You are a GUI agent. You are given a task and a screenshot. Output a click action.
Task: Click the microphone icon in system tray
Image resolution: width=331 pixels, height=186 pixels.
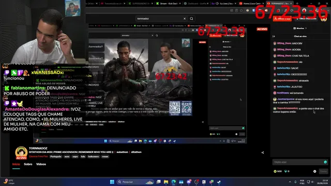click(295, 182)
